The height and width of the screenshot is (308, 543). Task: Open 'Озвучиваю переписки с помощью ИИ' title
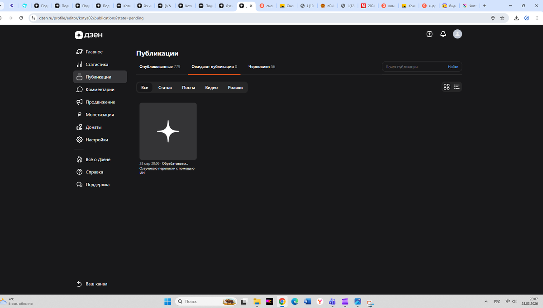pyautogui.click(x=167, y=170)
